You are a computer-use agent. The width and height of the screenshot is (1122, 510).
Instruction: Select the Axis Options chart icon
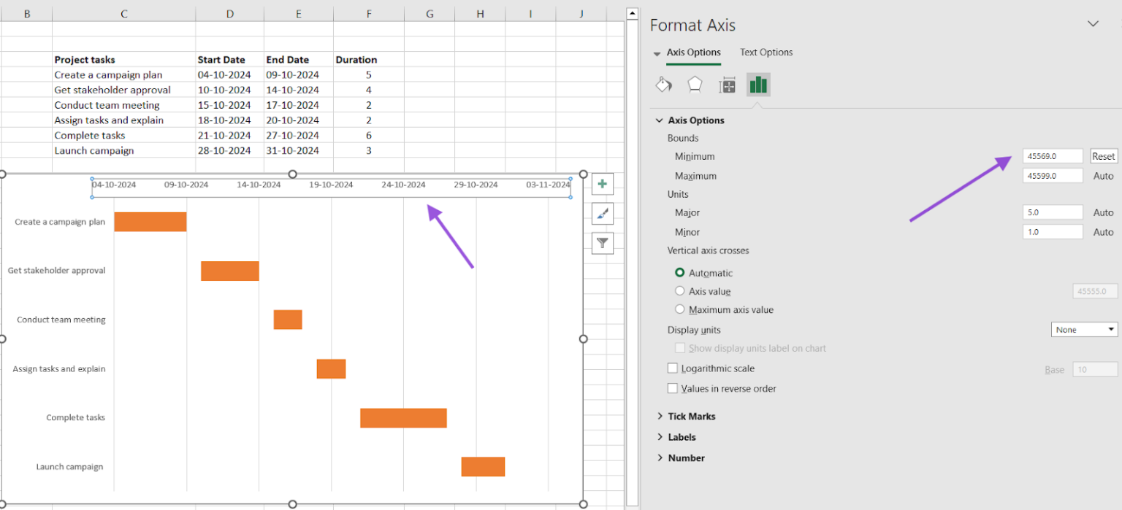pos(758,84)
